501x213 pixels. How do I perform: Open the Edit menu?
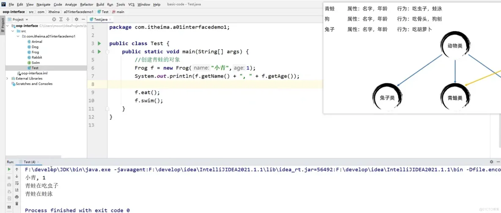coord(20,5)
